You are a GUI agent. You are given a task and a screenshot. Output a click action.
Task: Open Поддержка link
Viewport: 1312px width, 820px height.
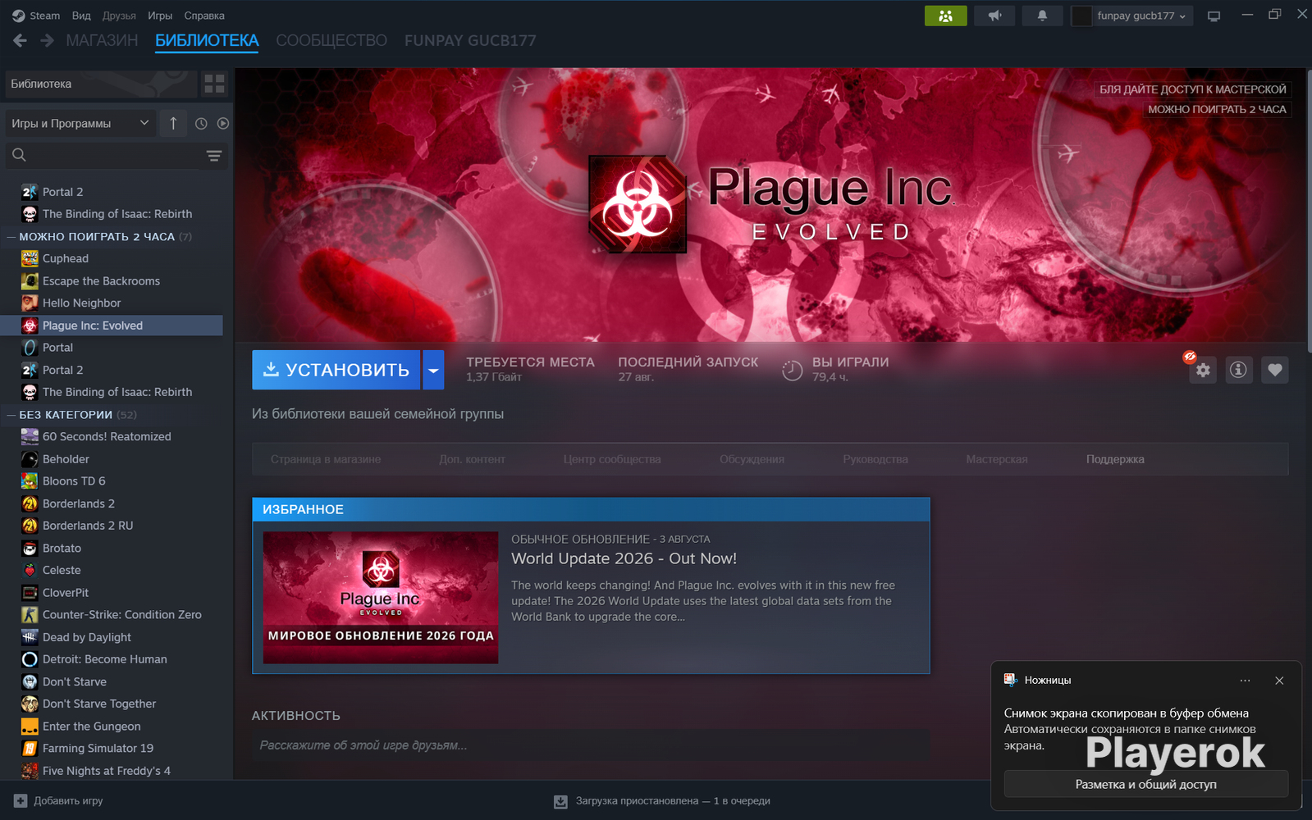point(1115,459)
